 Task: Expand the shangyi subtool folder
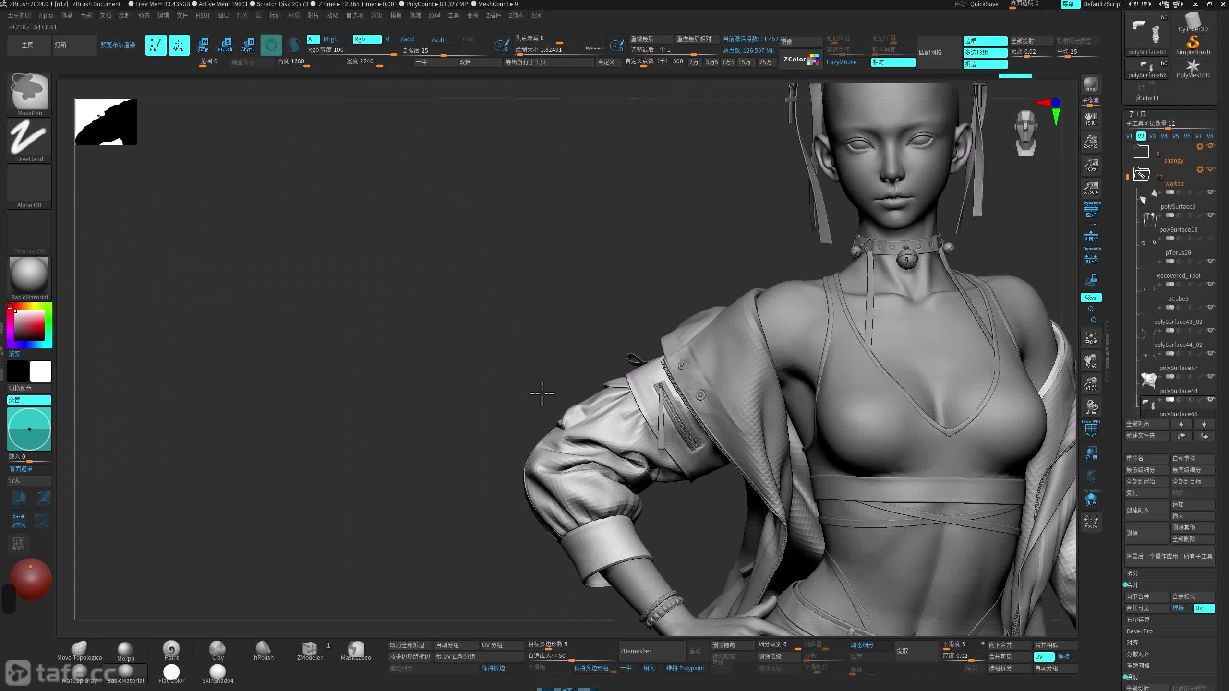[x=1141, y=151]
